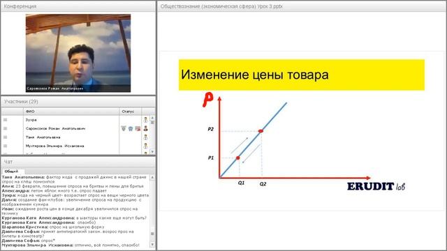Click the gray square marker beside Роман Анатольевич

coord(5,128)
